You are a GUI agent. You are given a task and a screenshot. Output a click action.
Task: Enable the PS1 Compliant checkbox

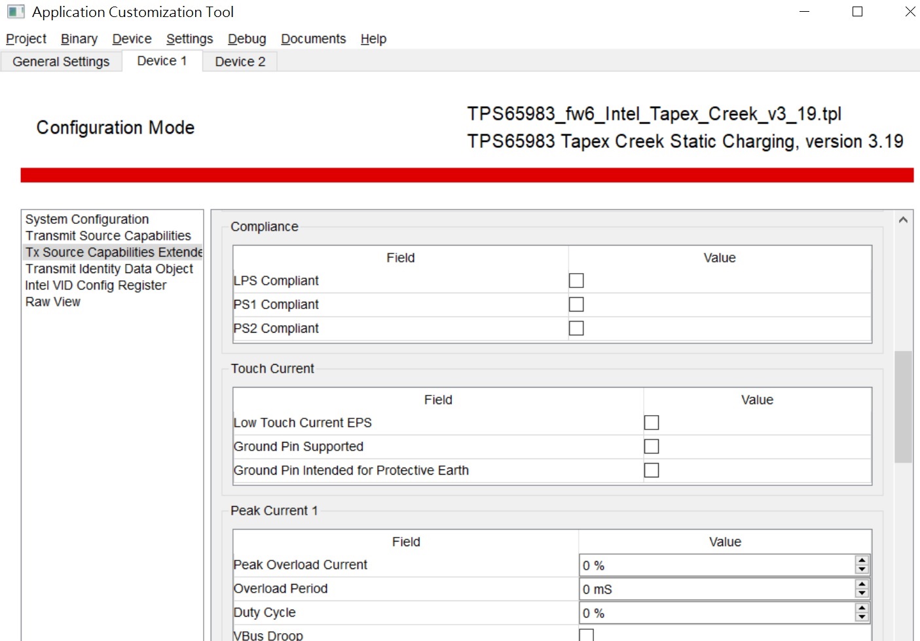click(x=576, y=304)
